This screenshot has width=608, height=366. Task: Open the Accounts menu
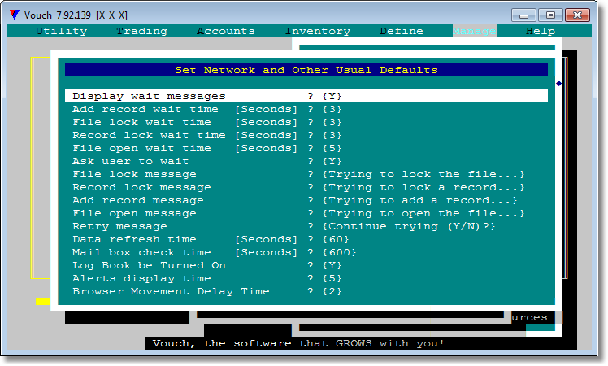(226, 31)
